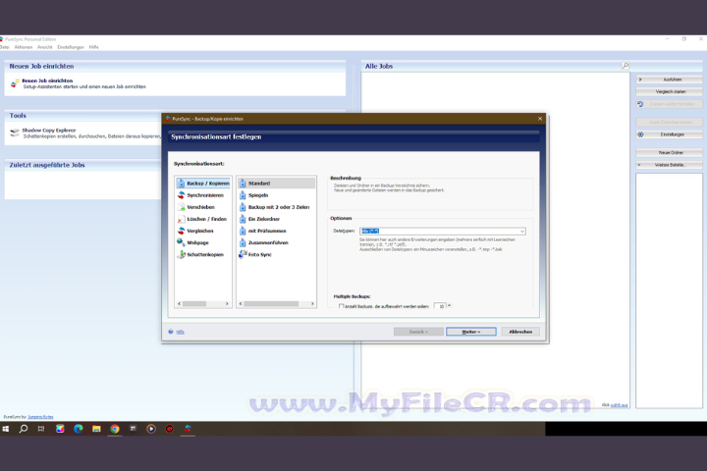Click the right scroll arrow of the backup mode list
707x471 pixels.
tap(312, 304)
